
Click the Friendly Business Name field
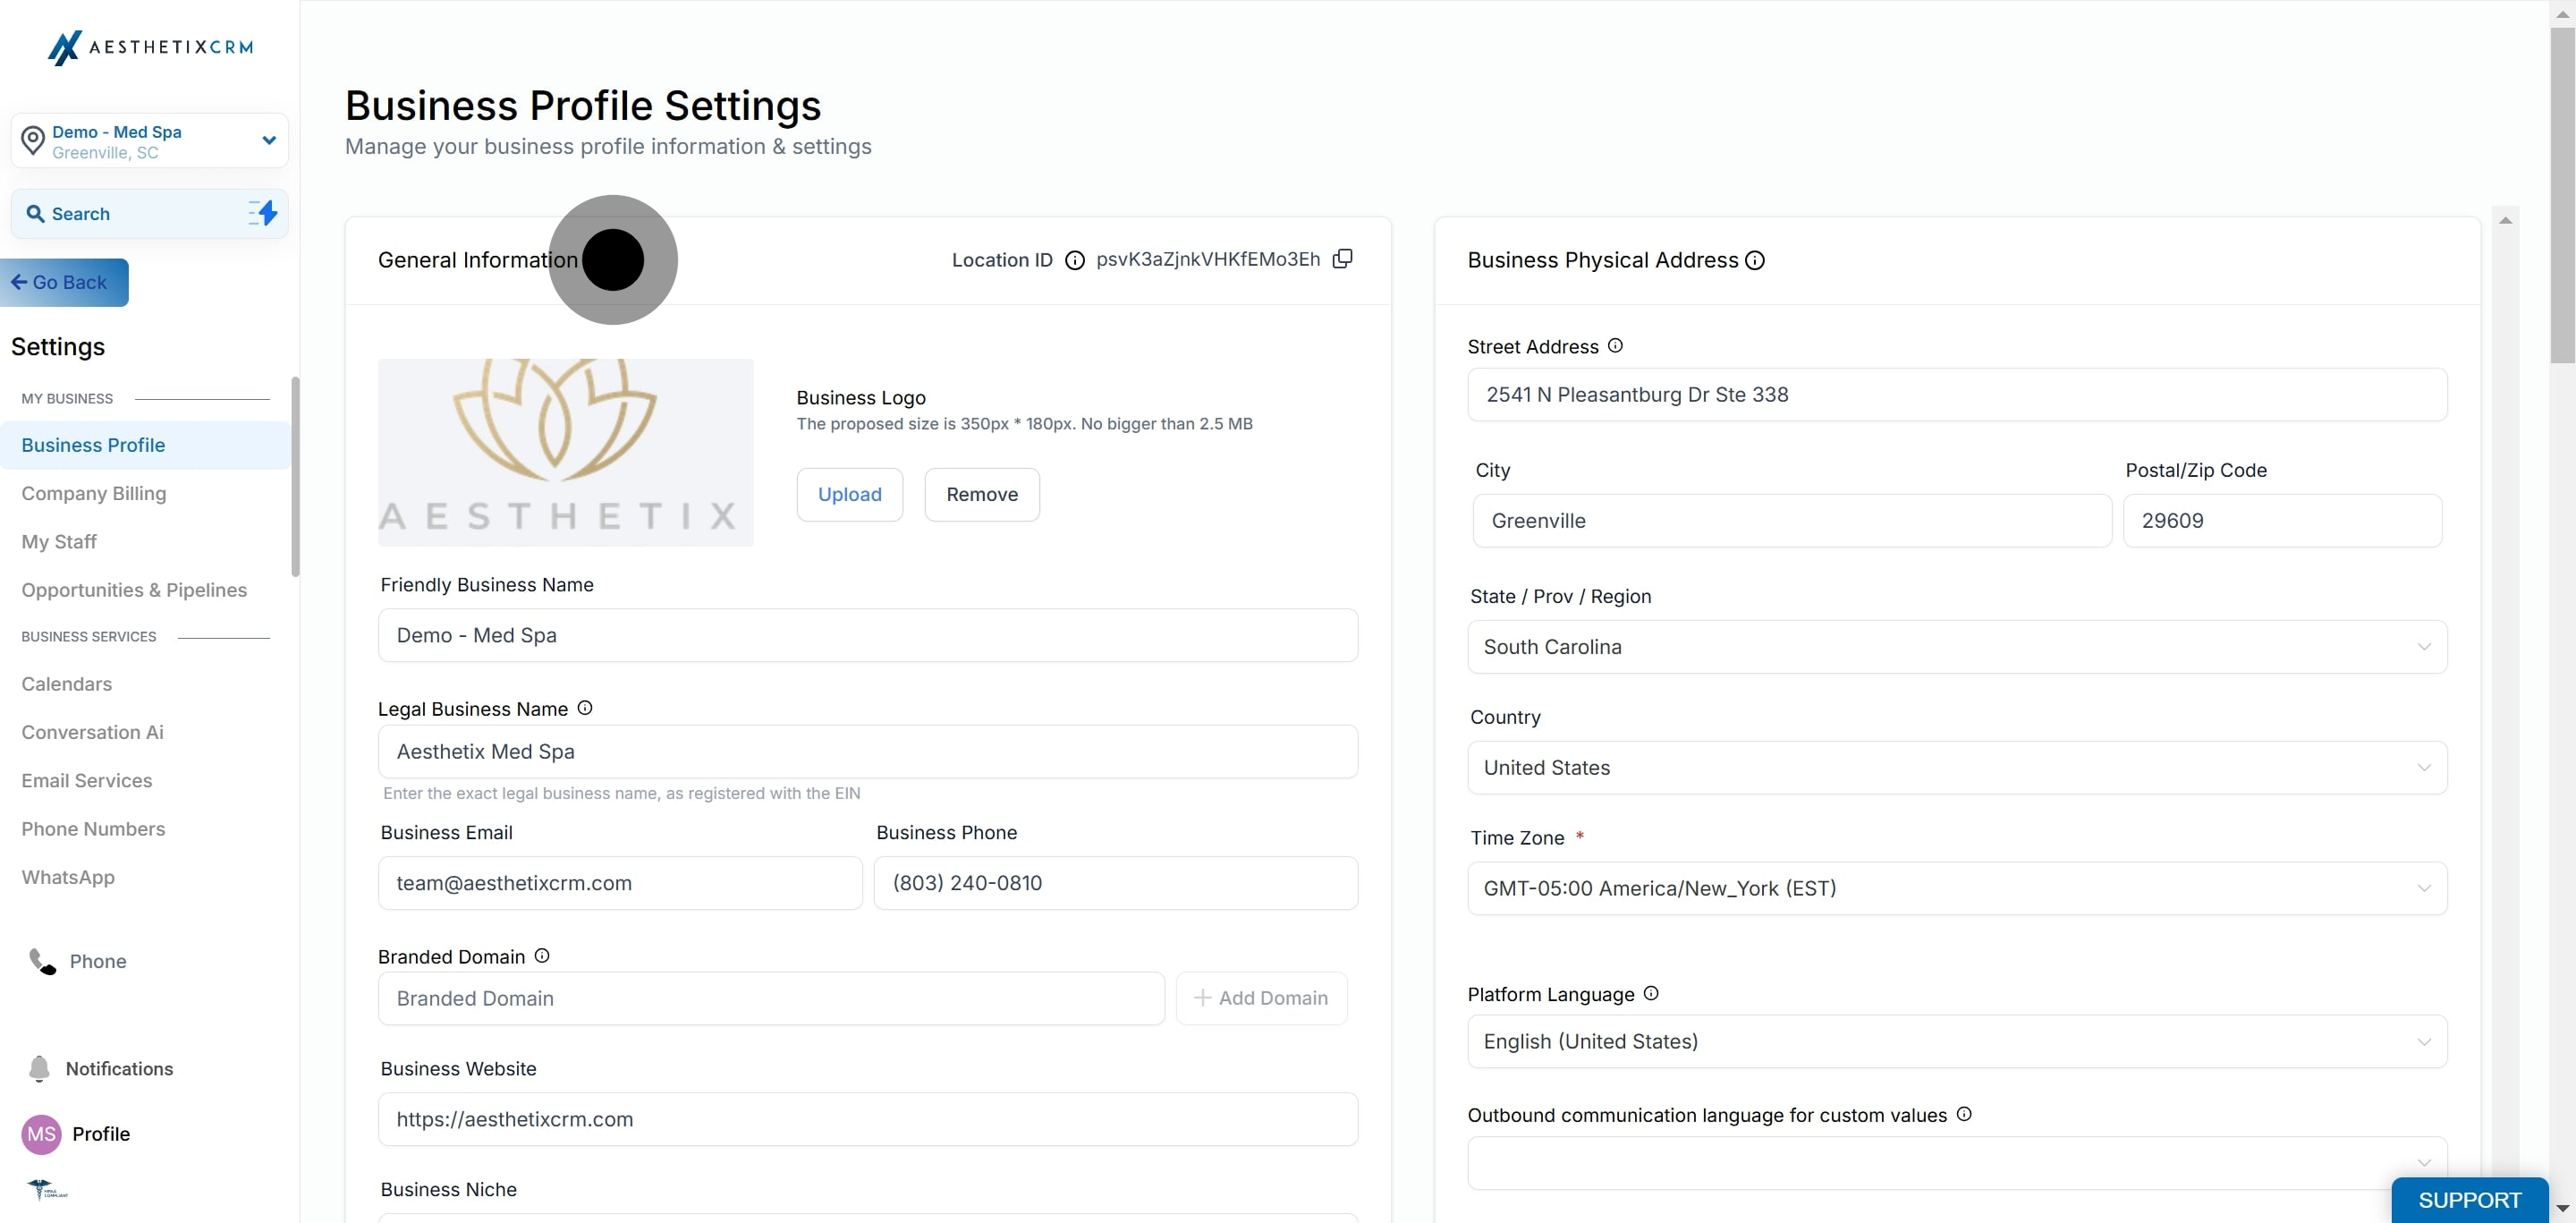(x=867, y=635)
